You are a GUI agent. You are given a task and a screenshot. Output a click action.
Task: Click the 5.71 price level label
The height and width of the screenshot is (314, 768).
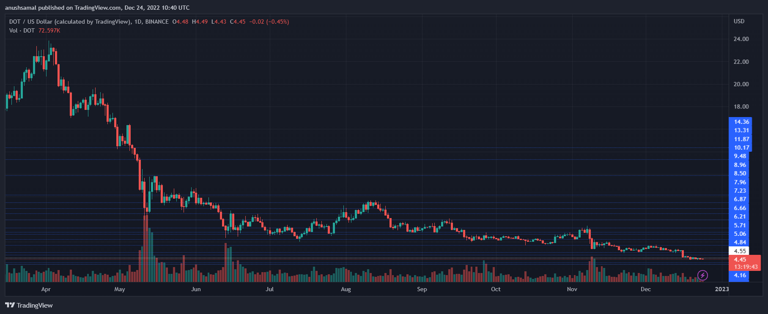(x=740, y=225)
